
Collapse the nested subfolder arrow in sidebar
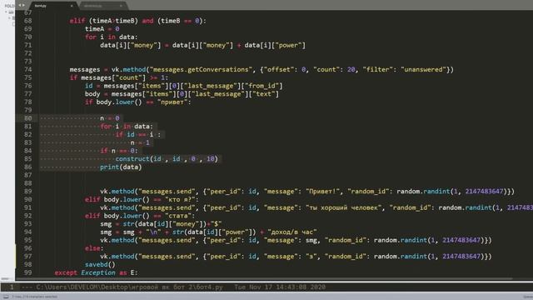9,17
